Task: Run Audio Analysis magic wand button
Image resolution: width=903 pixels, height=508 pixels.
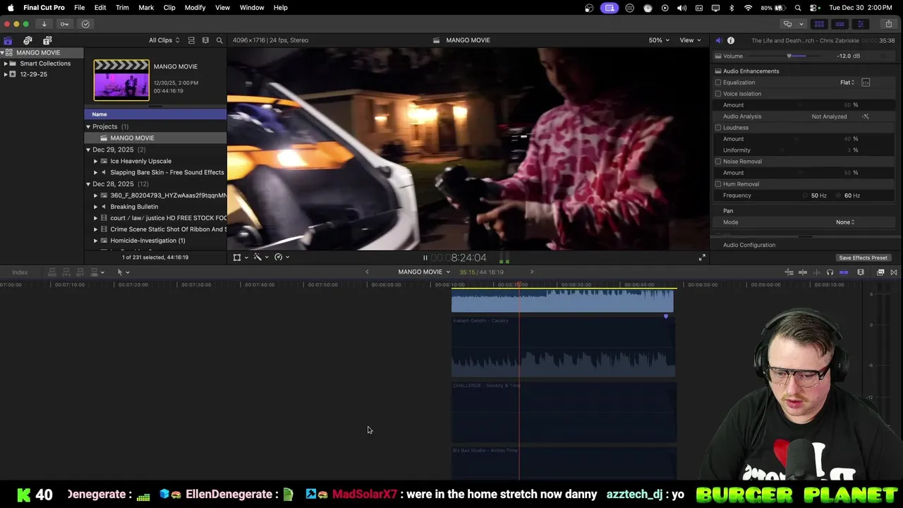Action: pyautogui.click(x=866, y=116)
